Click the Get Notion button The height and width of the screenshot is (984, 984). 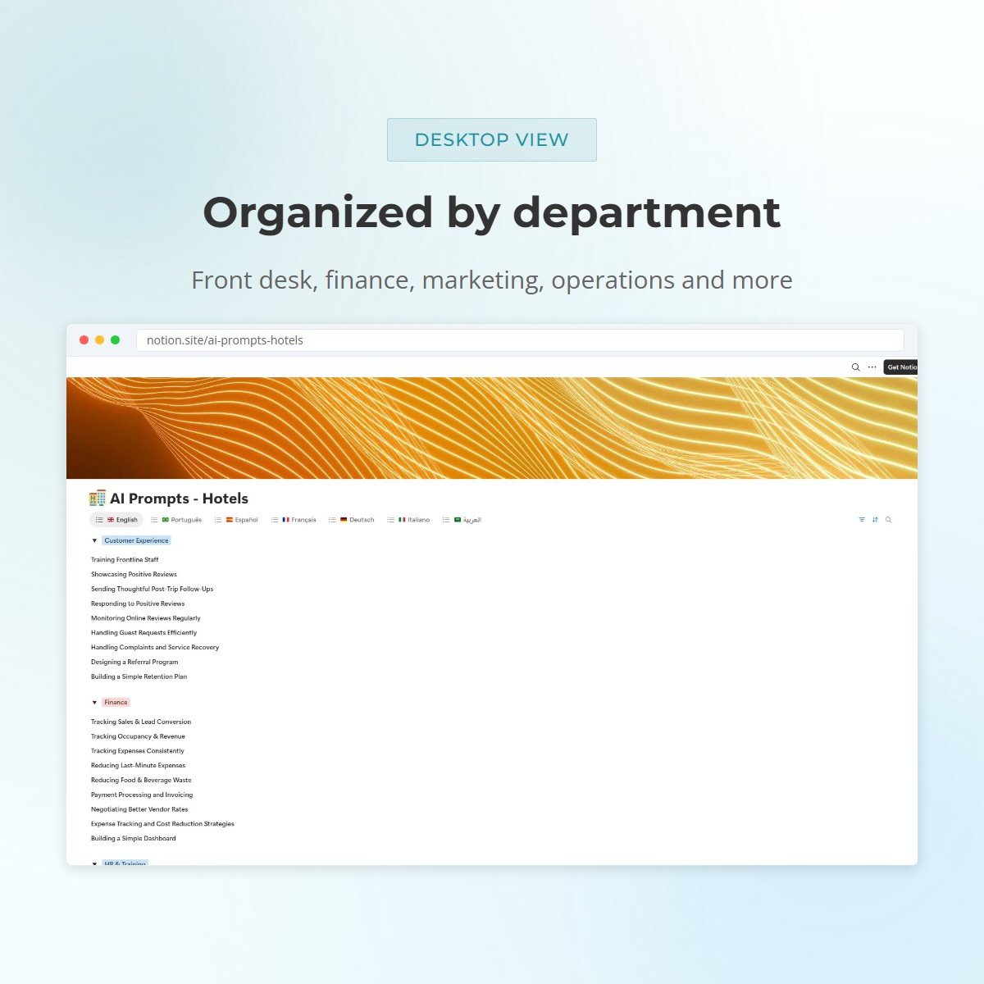click(x=900, y=367)
